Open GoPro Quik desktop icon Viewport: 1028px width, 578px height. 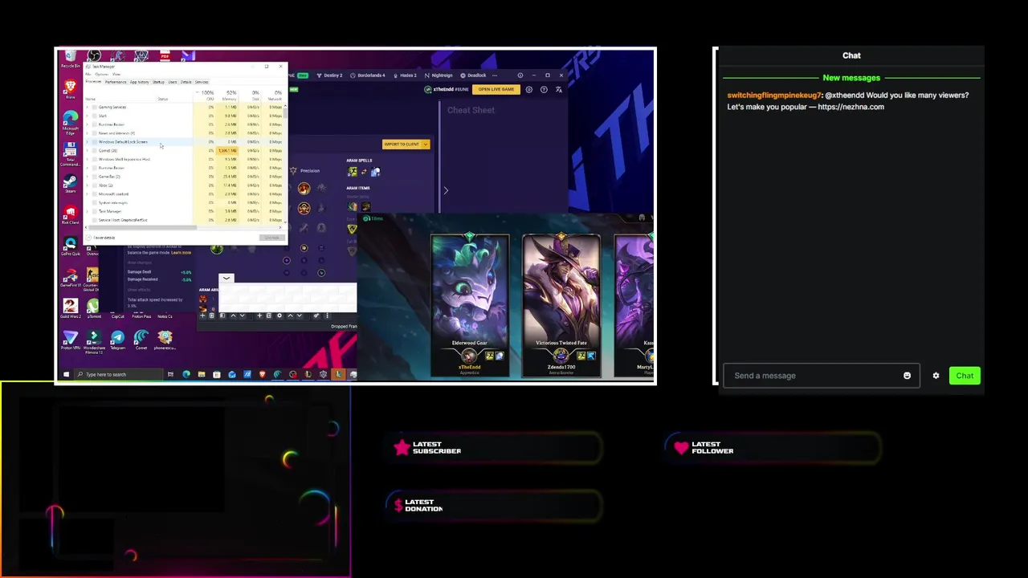pyautogui.click(x=70, y=245)
